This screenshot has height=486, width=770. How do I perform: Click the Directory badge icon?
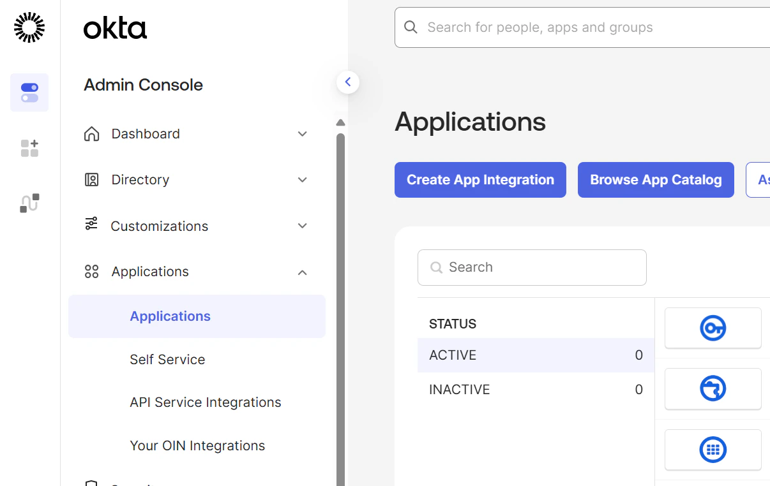pyautogui.click(x=91, y=179)
